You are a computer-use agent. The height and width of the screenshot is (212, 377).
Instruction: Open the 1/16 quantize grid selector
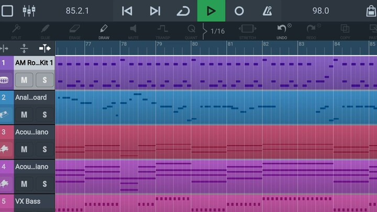[217, 31]
